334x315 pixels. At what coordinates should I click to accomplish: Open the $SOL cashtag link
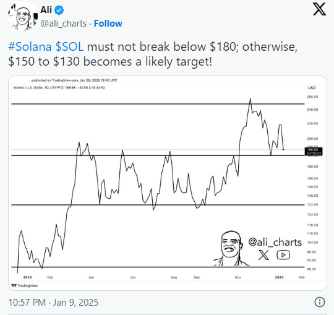pos(69,46)
